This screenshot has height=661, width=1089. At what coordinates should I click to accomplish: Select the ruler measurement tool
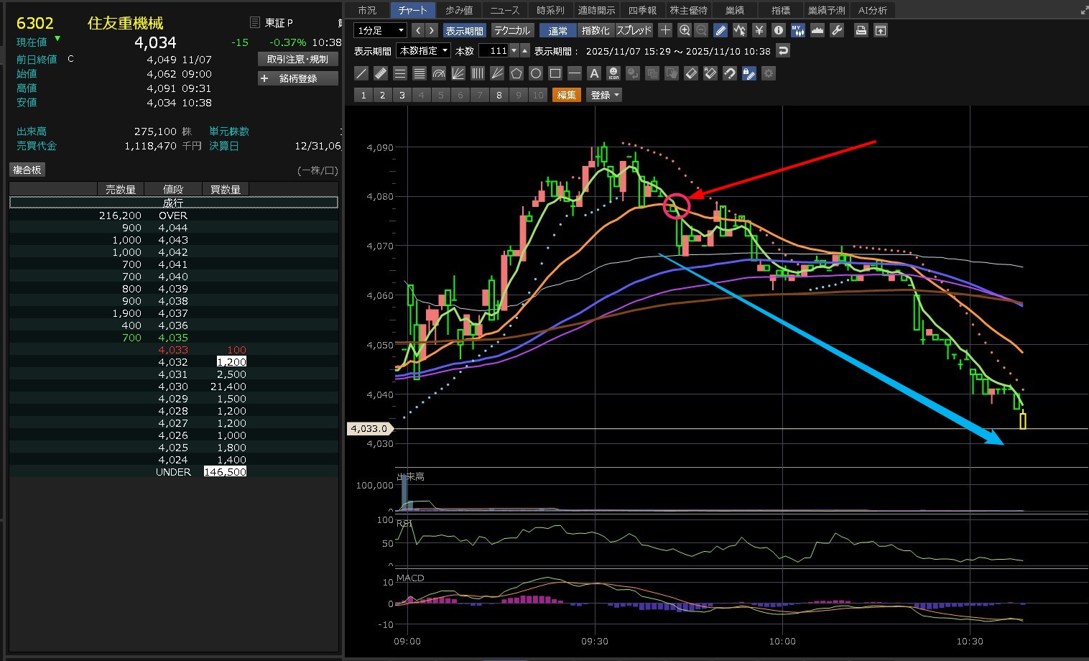click(x=381, y=73)
